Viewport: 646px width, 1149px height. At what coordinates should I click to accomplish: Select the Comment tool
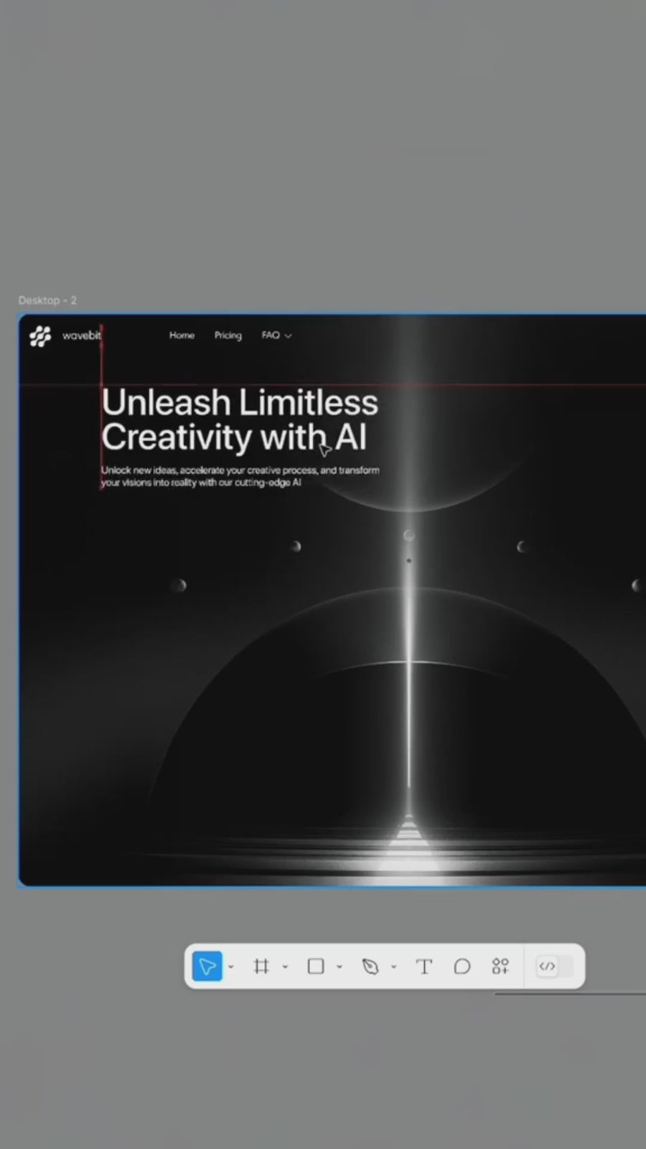pos(462,967)
